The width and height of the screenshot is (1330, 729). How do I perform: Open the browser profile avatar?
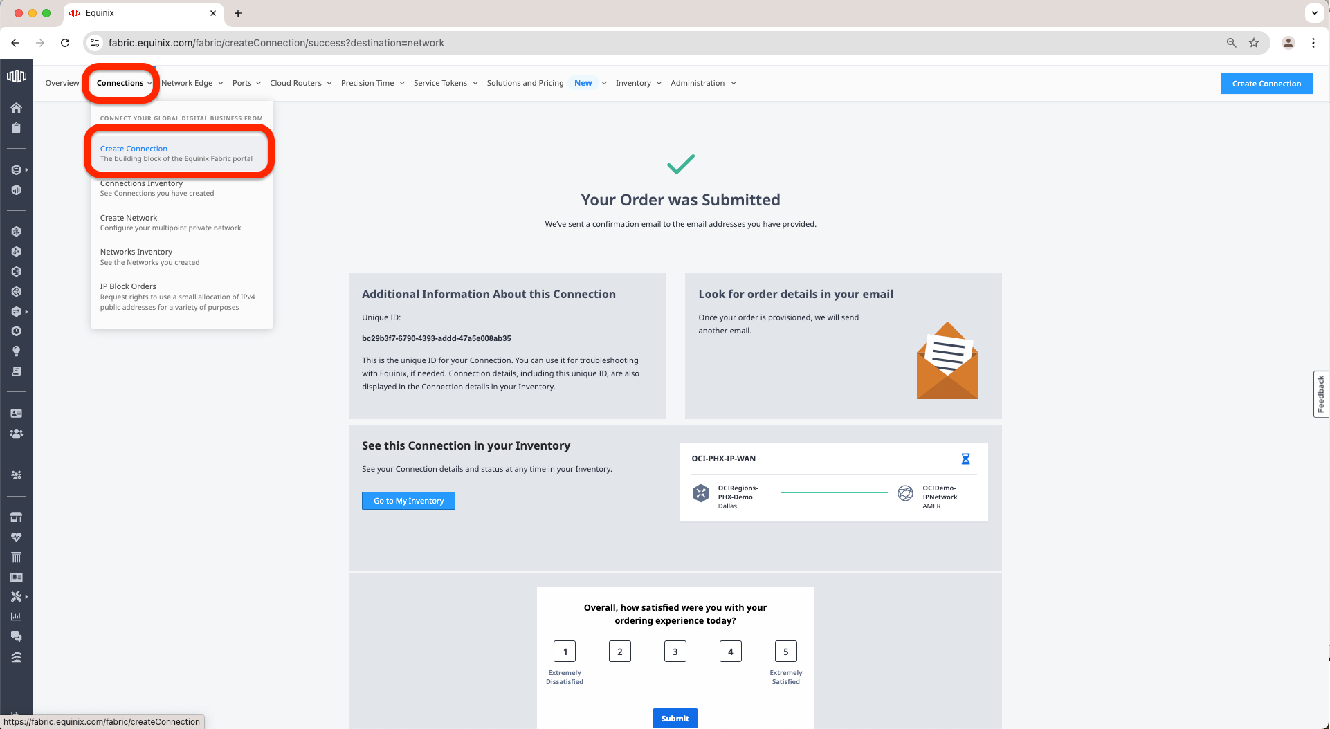(1288, 43)
